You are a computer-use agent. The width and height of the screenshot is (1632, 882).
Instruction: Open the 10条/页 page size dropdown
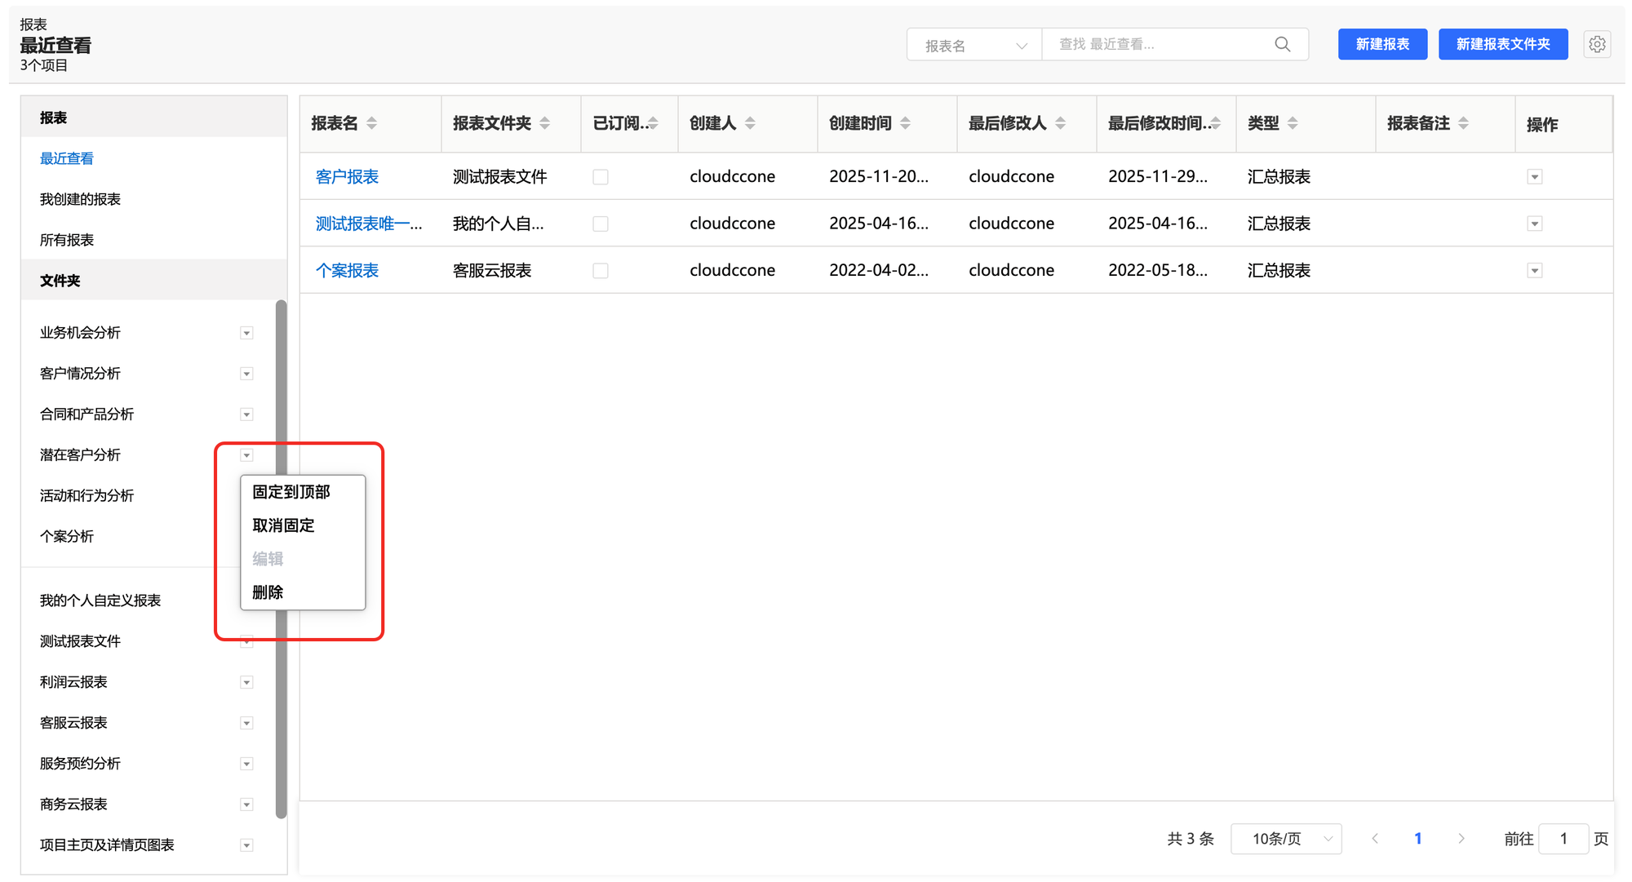click(x=1285, y=838)
